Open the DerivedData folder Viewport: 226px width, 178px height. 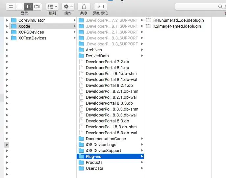(x=110, y=56)
